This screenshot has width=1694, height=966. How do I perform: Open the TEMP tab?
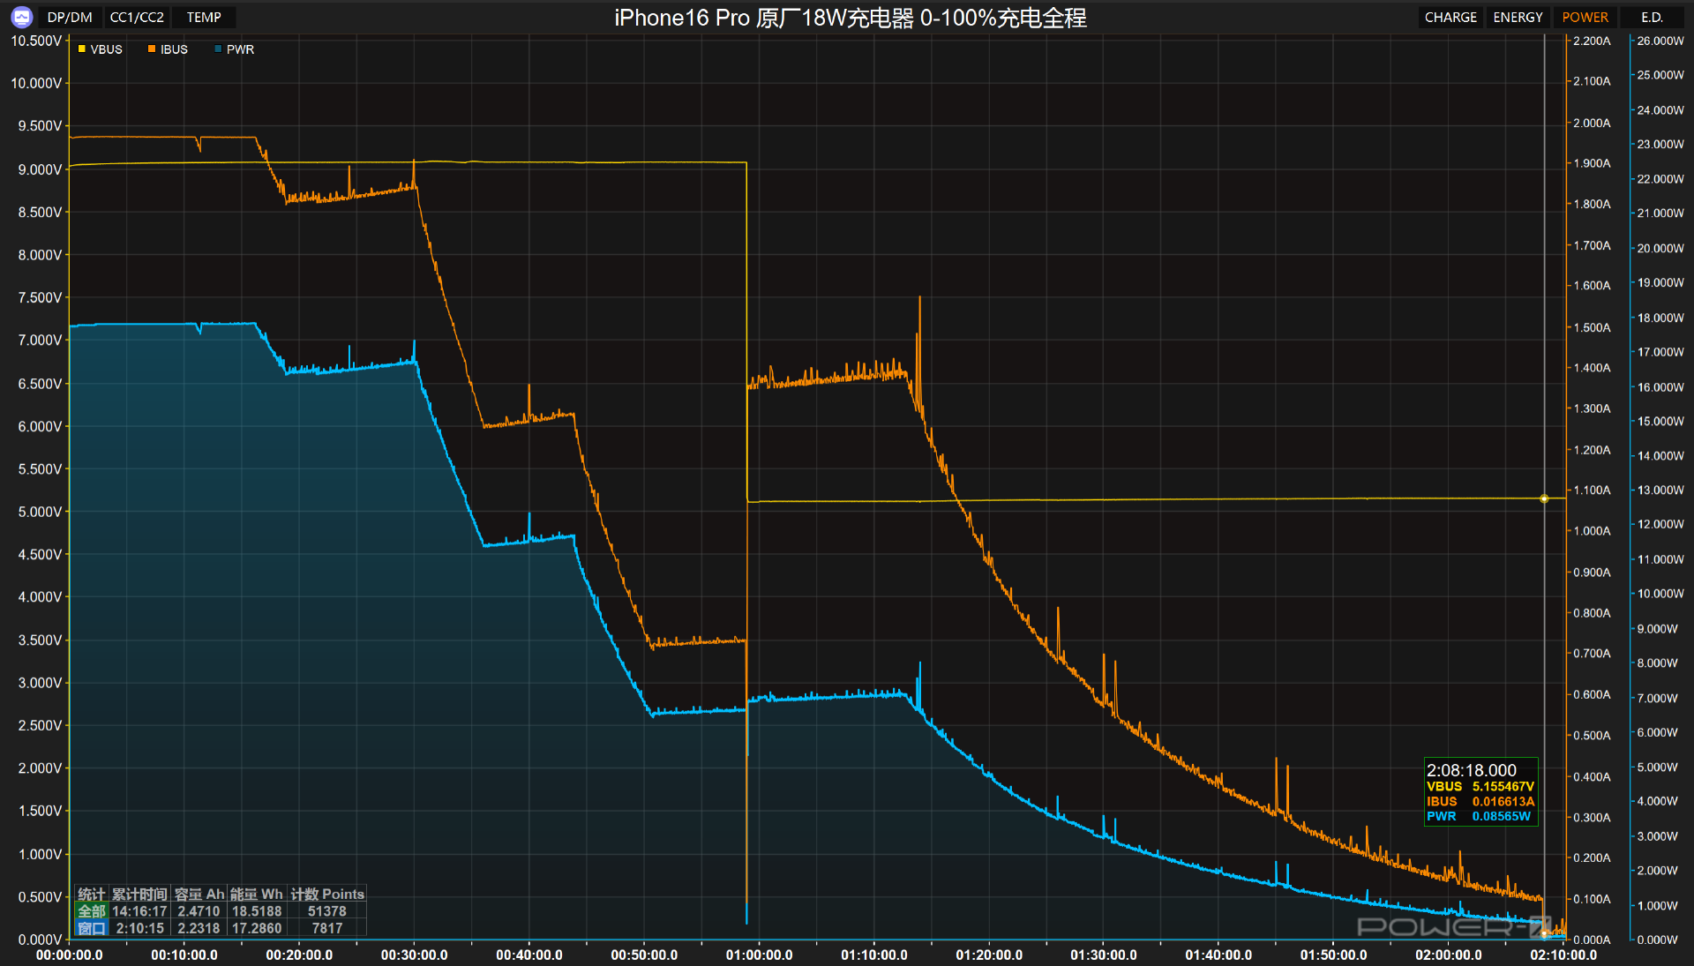tap(204, 17)
